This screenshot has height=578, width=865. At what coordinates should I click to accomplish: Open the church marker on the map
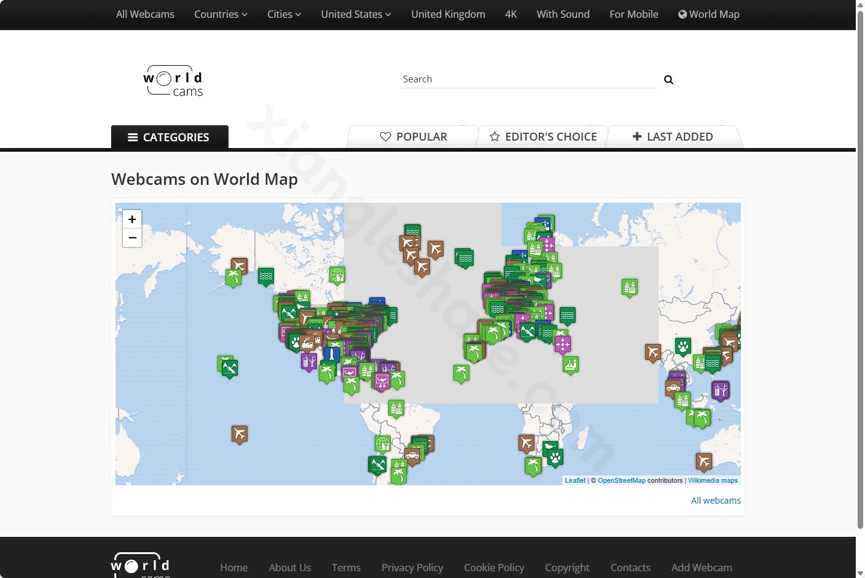pyautogui.click(x=571, y=365)
